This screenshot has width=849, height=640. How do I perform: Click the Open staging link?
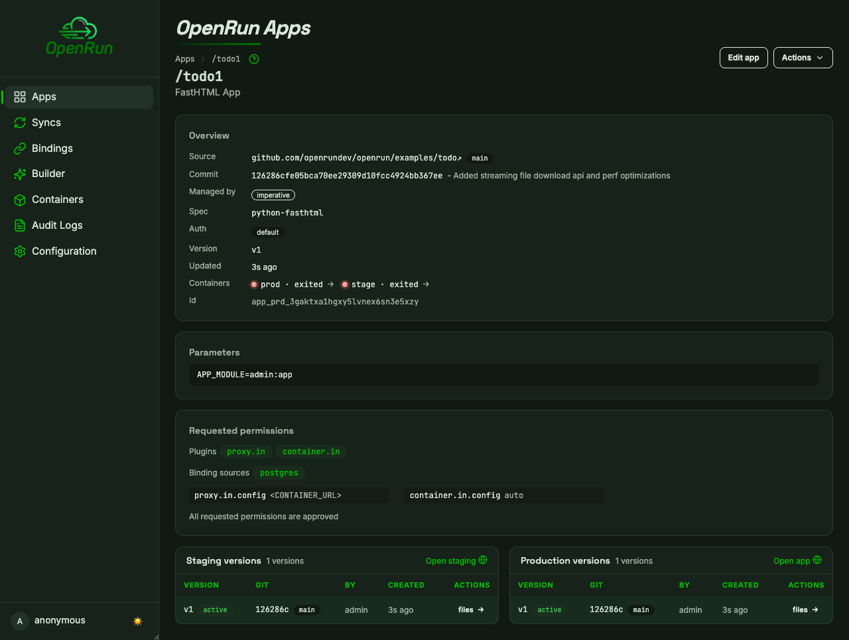(456, 561)
